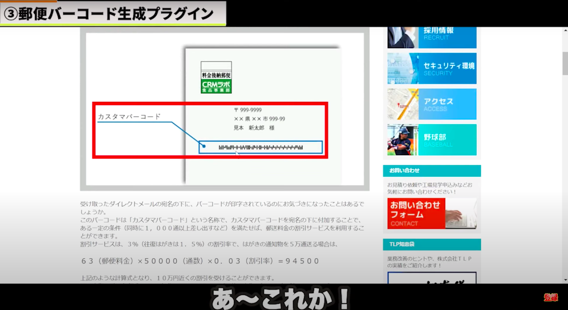
Task: Click the アクセス ACCESS banner text
Action: point(439,105)
